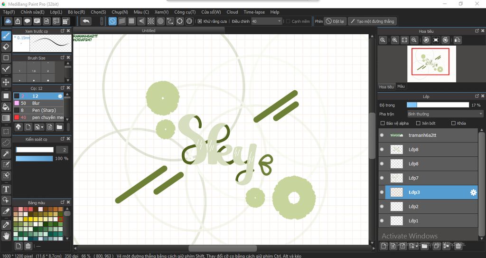Hide the Lớp7 layer
The width and height of the screenshot is (486, 258).
382,178
